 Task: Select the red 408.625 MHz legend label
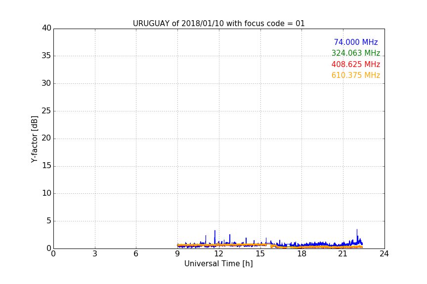coord(356,65)
